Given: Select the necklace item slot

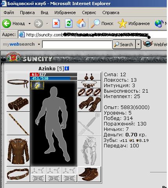Looking at the screenshot, I should pos(89,84).
